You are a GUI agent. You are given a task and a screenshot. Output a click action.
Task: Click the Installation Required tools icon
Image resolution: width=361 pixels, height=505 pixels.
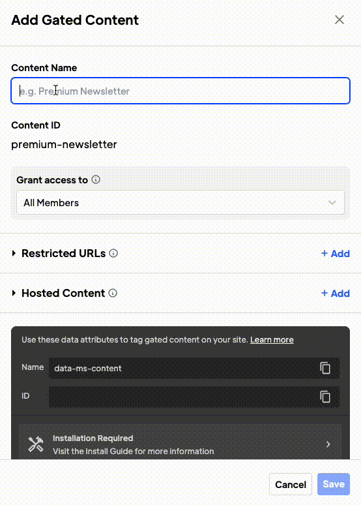click(36, 444)
